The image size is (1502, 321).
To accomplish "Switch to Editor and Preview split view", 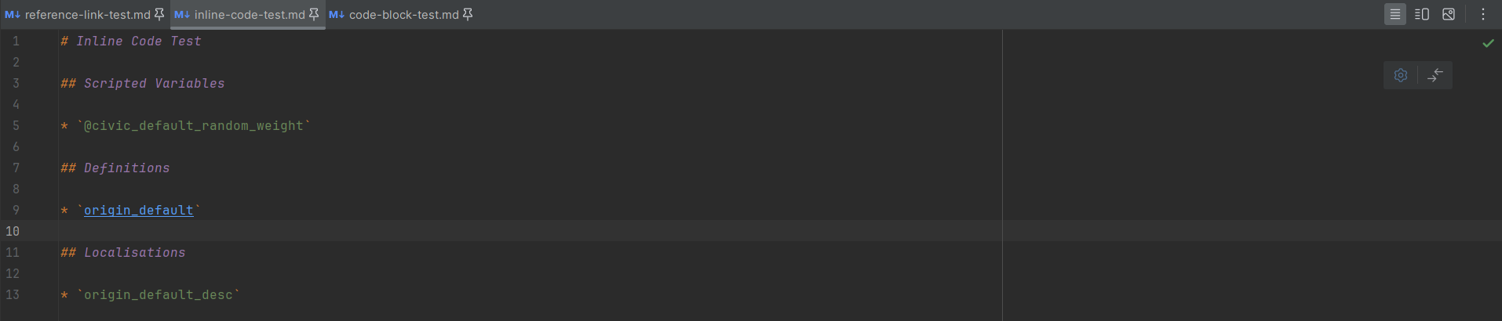I will click(x=1422, y=14).
